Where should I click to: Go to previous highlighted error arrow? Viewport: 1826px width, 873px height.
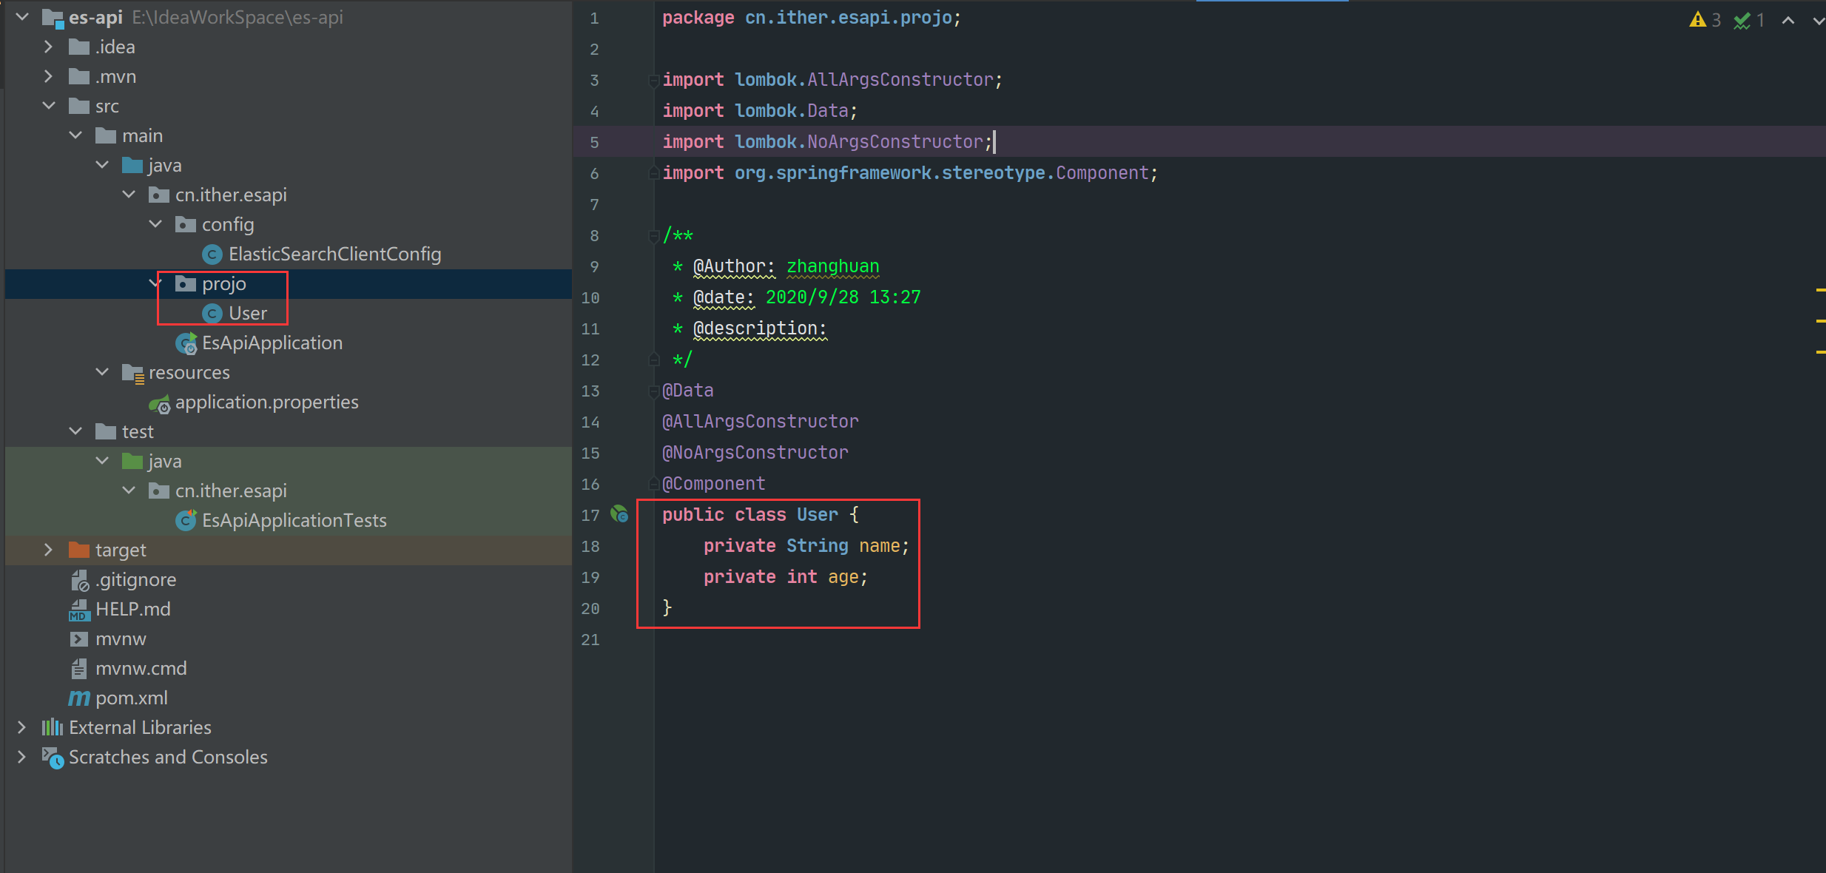pos(1788,21)
